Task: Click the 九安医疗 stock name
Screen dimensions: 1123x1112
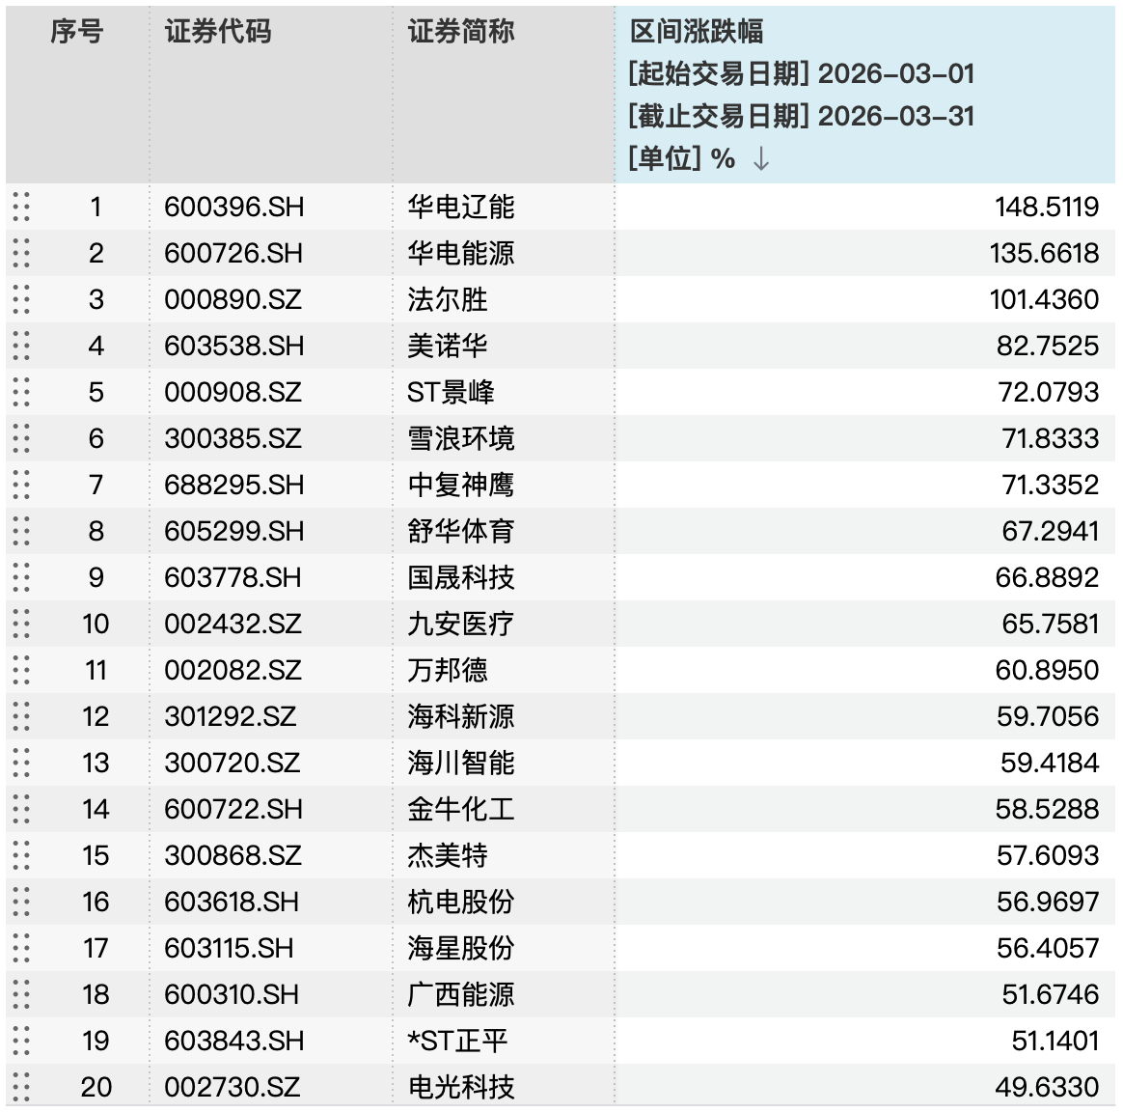Action: tap(461, 624)
